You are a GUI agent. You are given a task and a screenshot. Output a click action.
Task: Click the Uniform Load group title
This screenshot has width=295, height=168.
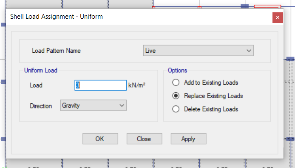(41, 70)
